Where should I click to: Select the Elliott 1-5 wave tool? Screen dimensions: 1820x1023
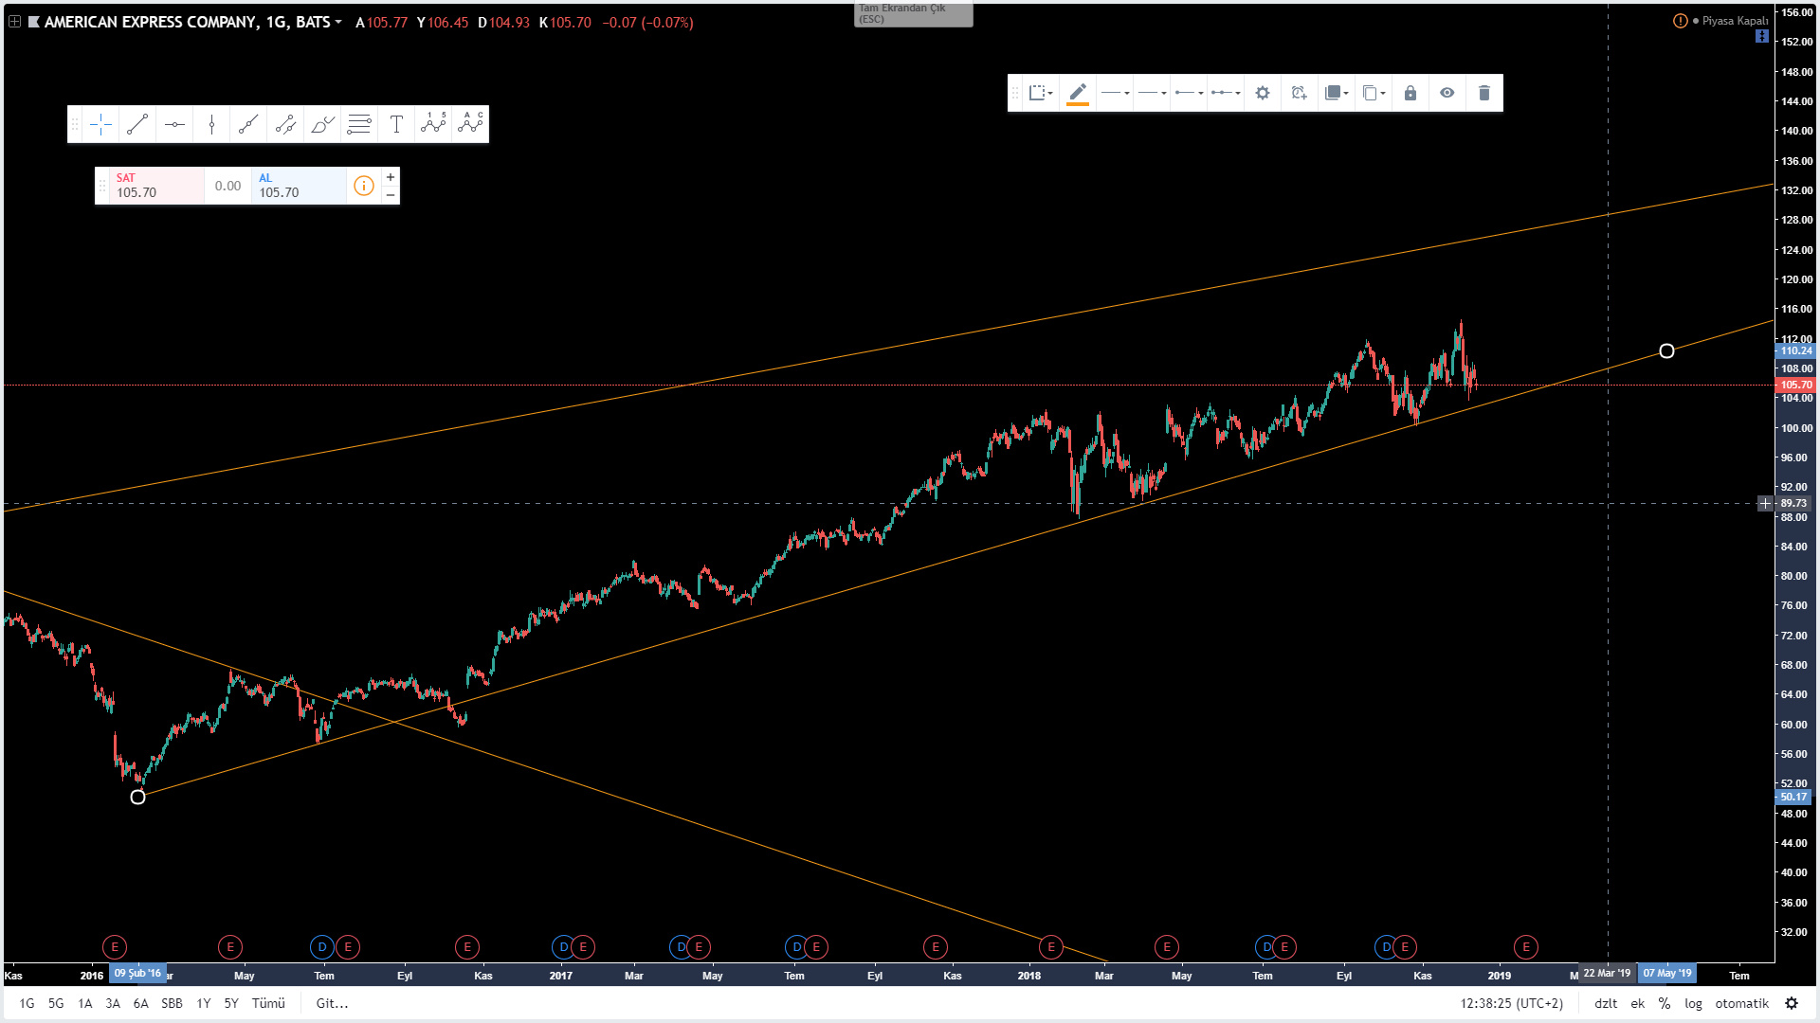[433, 124]
